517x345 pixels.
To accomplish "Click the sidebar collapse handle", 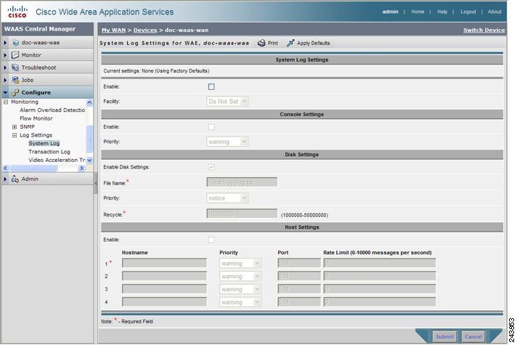I will tap(96, 183).
